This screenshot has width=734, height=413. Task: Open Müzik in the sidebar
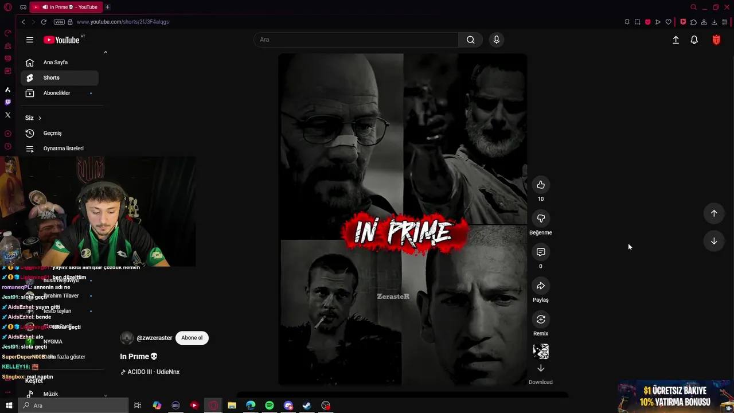(60, 393)
